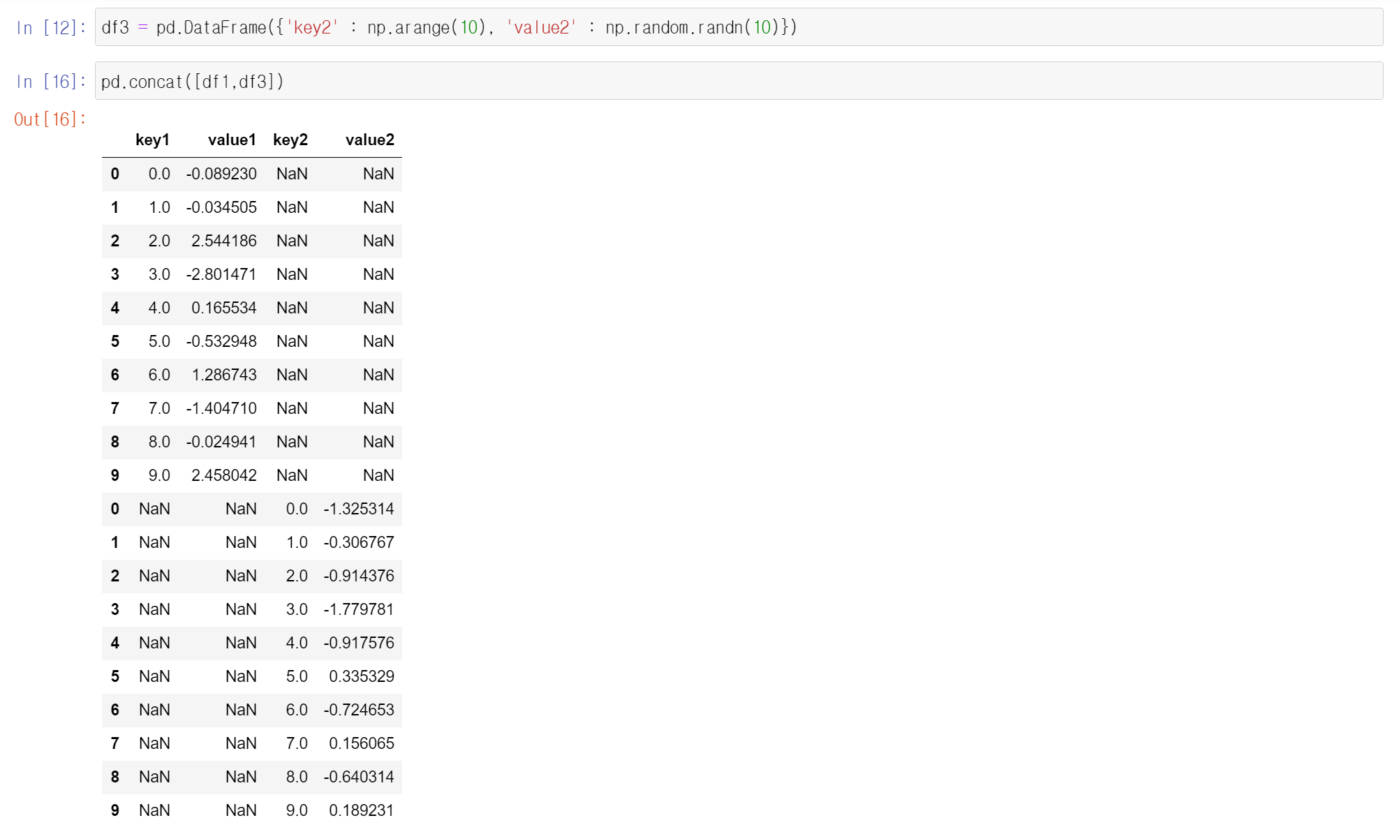Click the df3 DataFrame code cell
The width and height of the screenshot is (1399, 825).
pos(738,27)
